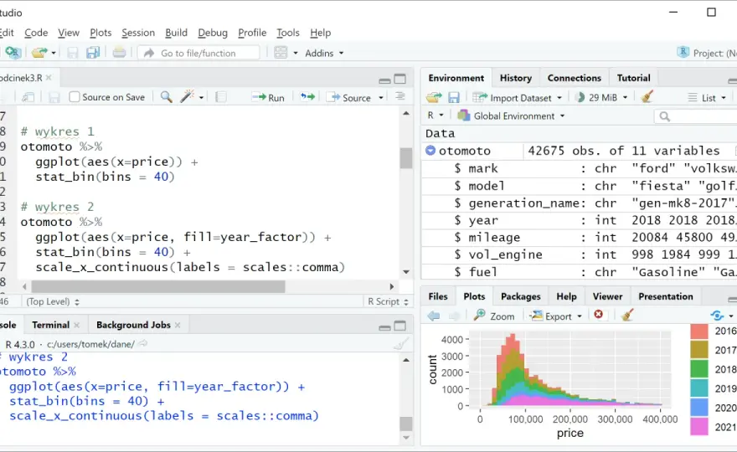Click the load workspace icon in Environment
Image resolution: width=737 pixels, height=452 pixels.
[434, 97]
